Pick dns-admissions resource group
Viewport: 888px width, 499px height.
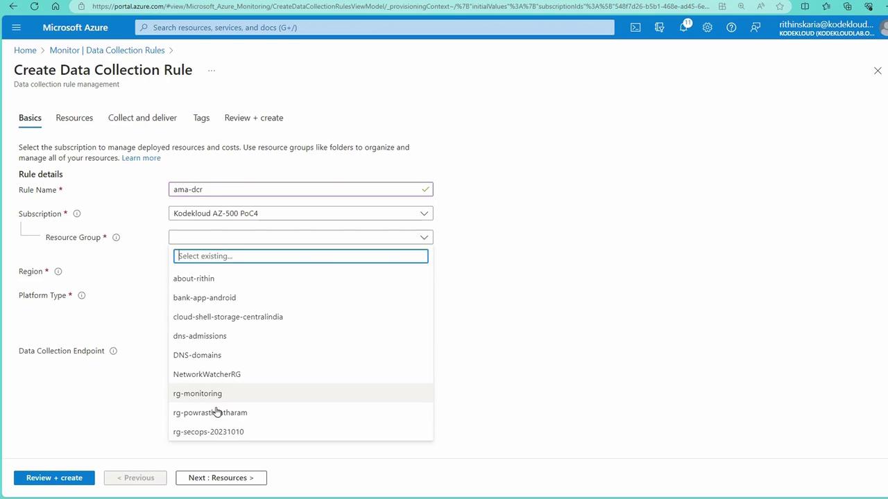[300, 336]
